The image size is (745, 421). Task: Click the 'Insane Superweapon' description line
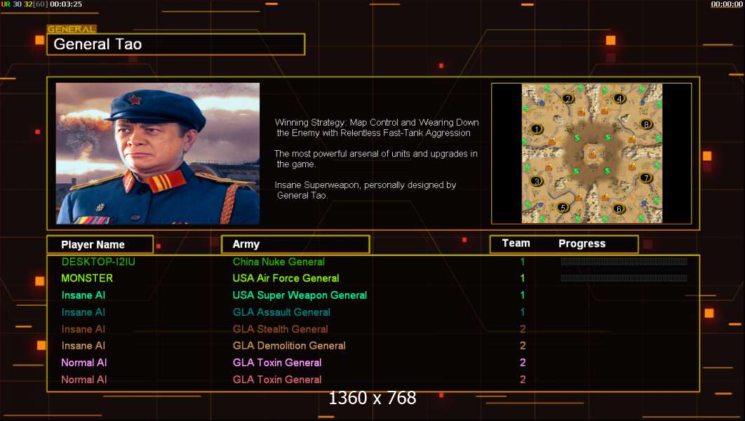365,190
